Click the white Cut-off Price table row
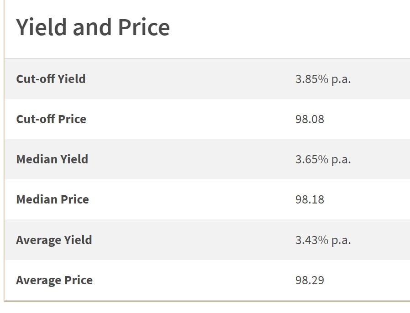 [x=207, y=119]
